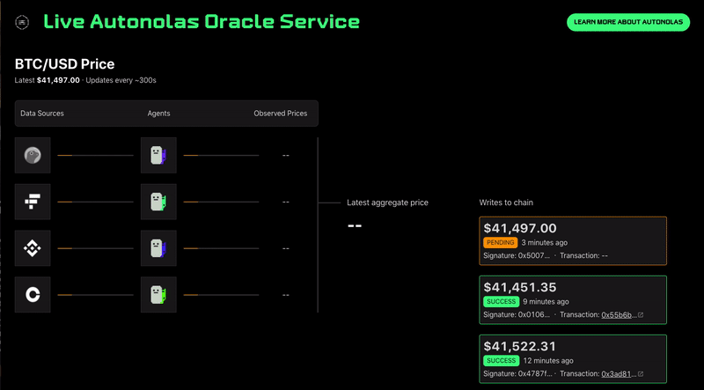Click the 9 minutes ago timestamp
The height and width of the screenshot is (390, 704).
(546, 301)
